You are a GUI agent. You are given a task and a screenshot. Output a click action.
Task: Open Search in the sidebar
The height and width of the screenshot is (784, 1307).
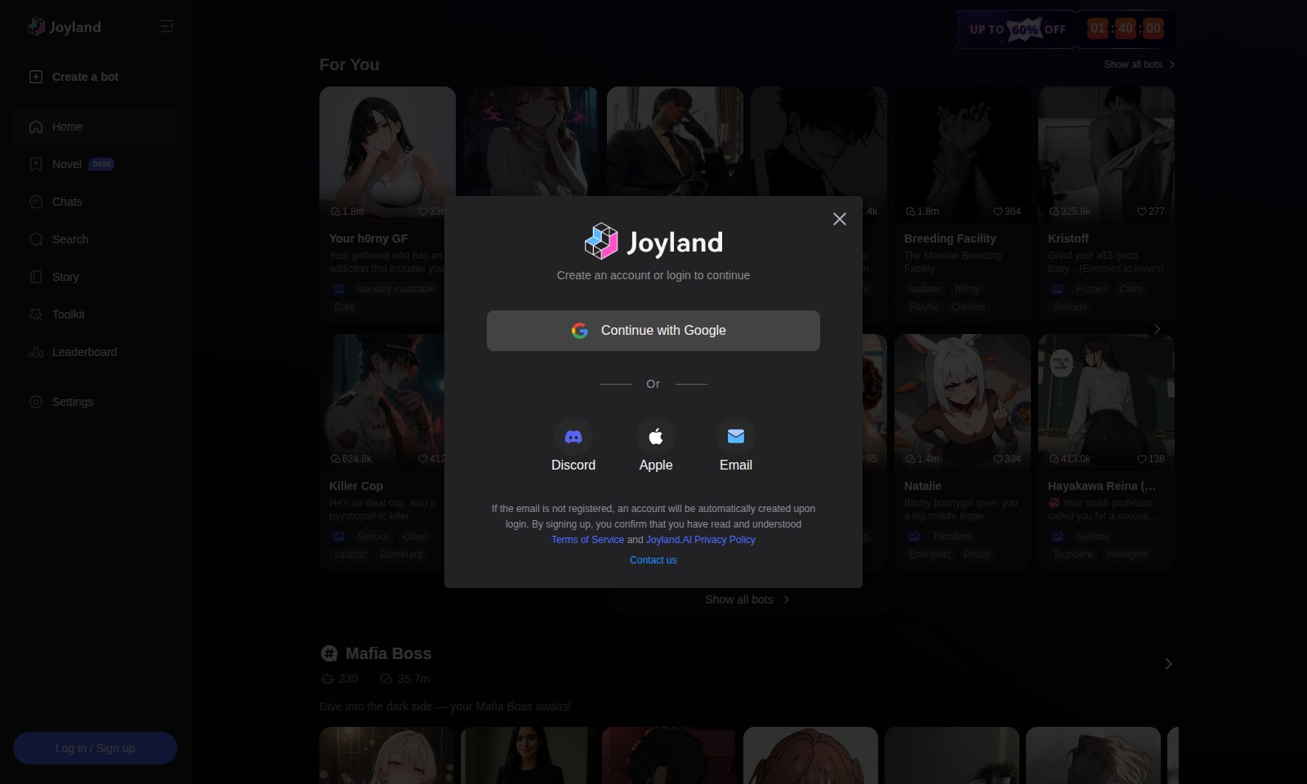[96, 239]
